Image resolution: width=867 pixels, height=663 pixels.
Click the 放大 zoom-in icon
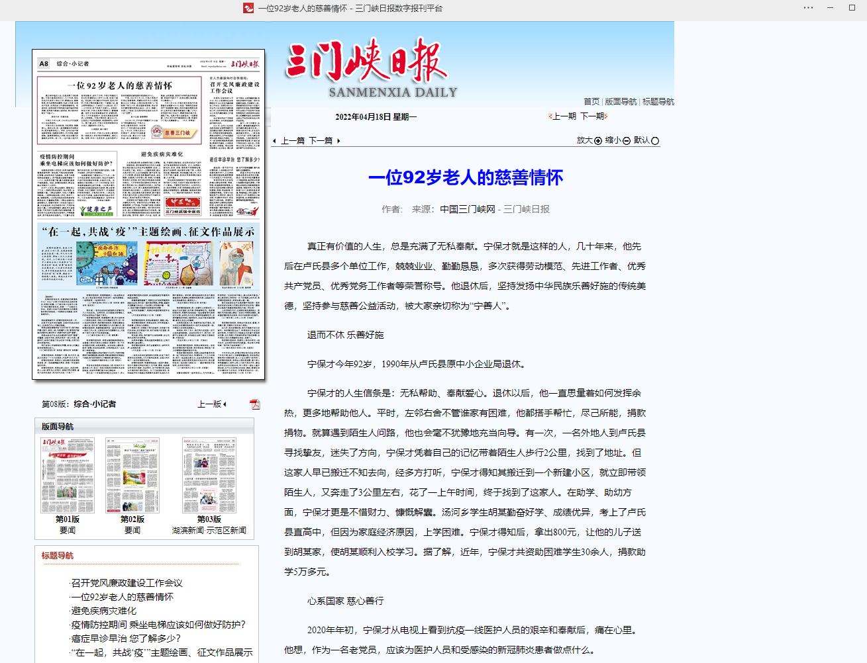[597, 141]
